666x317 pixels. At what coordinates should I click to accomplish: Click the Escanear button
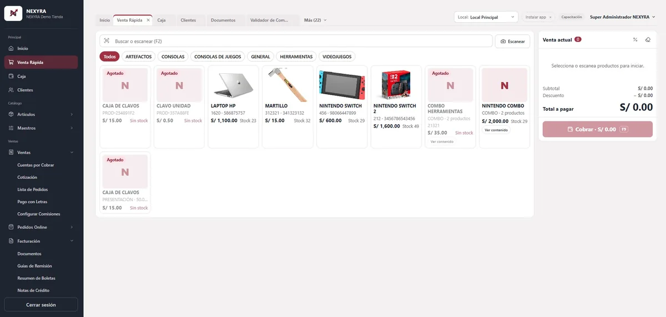(x=512, y=42)
